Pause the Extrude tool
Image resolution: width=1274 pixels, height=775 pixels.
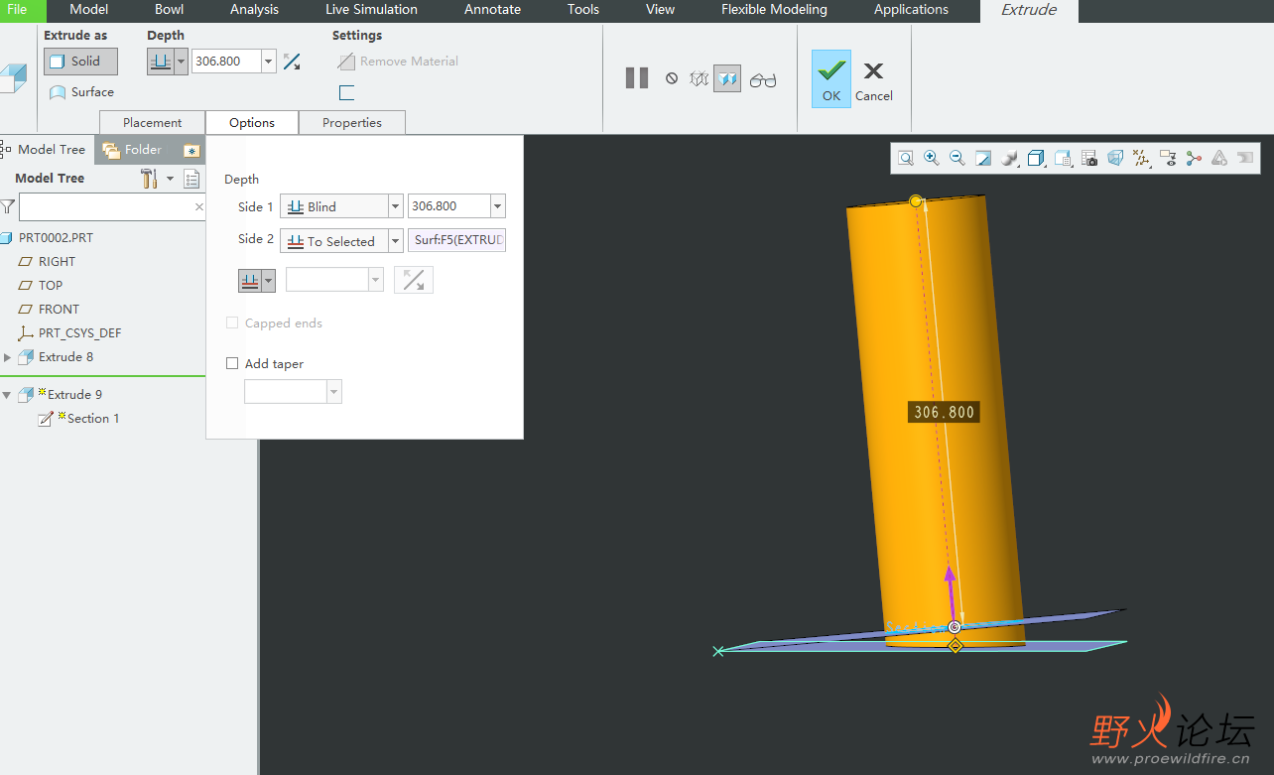click(x=637, y=77)
